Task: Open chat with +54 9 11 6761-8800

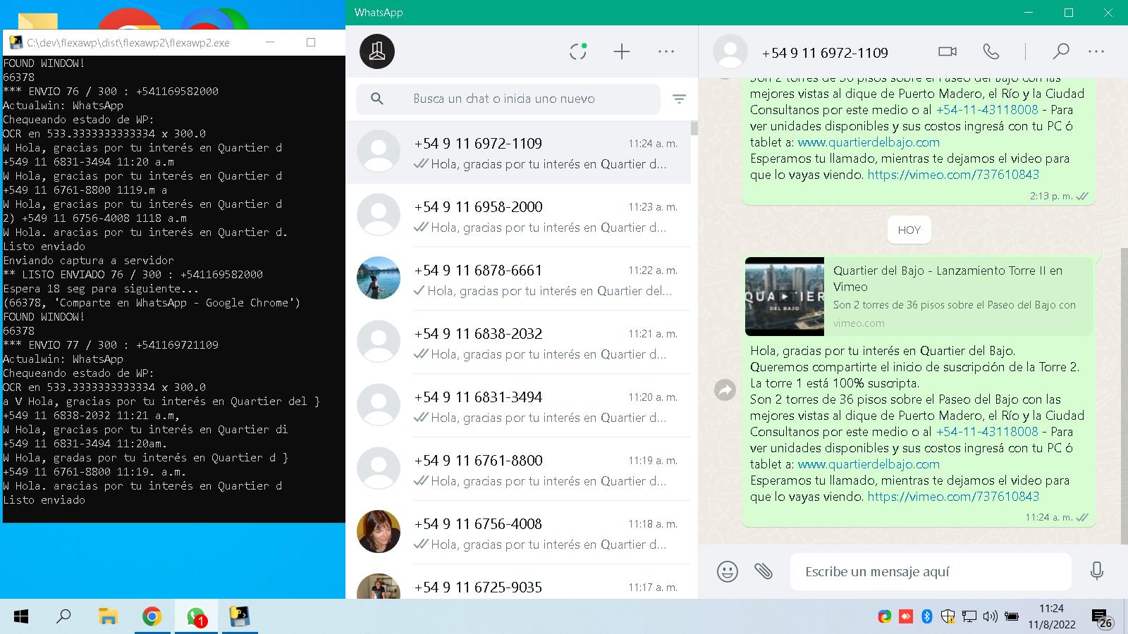Action: pos(518,469)
